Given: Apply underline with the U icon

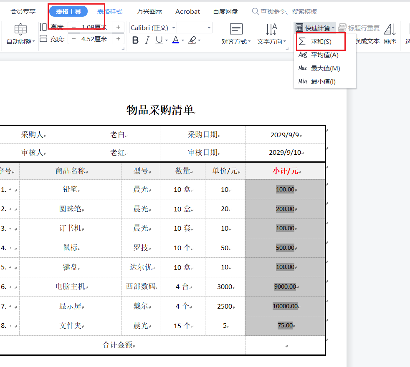Looking at the screenshot, I should (x=159, y=40).
